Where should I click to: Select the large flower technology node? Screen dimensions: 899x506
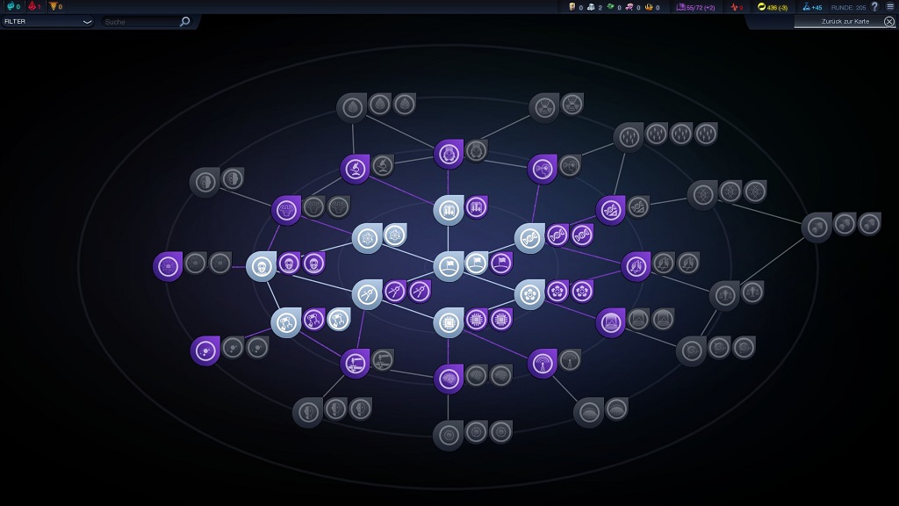[529, 293]
